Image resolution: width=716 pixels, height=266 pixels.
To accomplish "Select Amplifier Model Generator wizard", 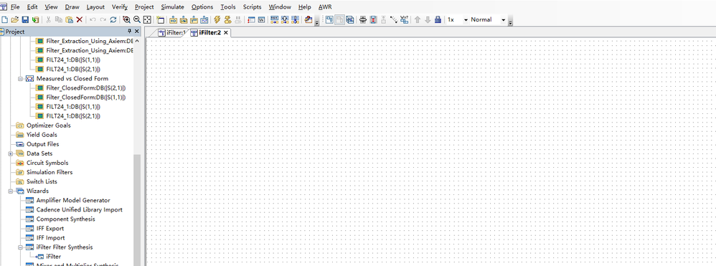I will coord(73,200).
